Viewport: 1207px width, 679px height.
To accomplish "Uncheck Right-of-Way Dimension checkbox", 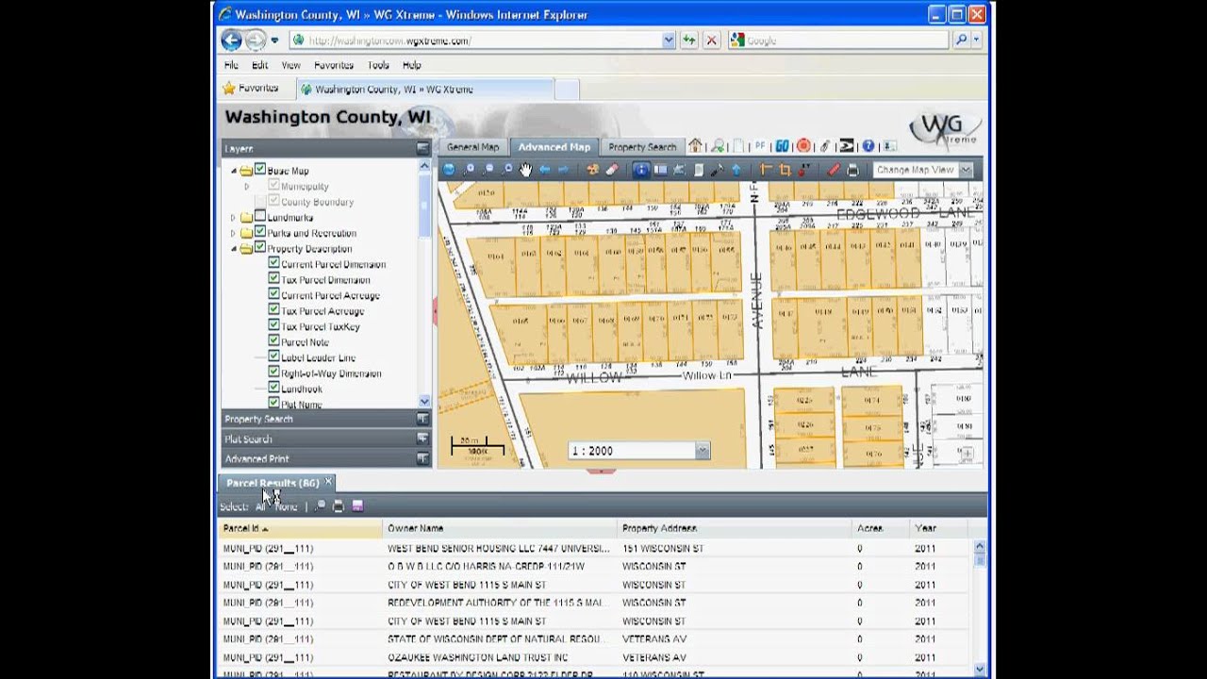I will [273, 373].
